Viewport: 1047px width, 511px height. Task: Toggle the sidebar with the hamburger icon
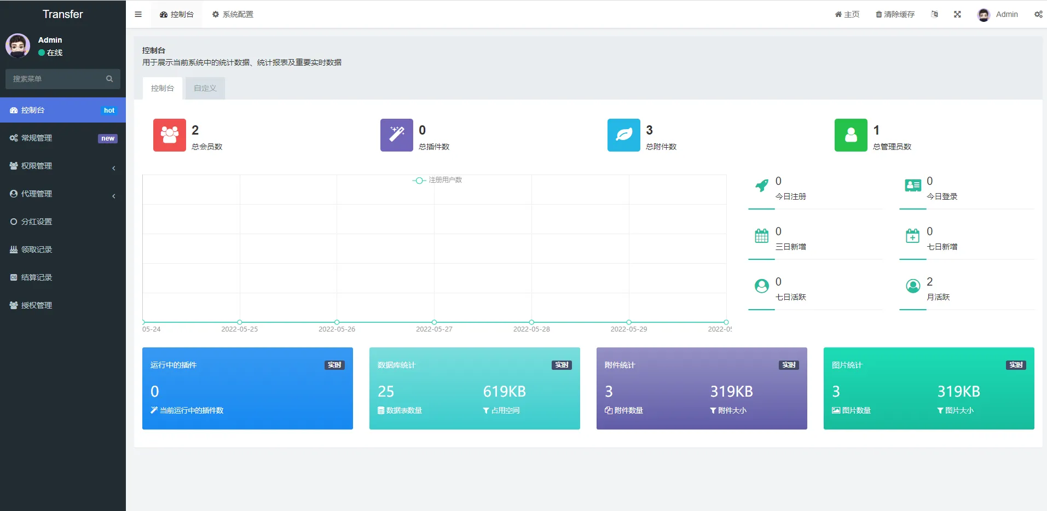138,14
